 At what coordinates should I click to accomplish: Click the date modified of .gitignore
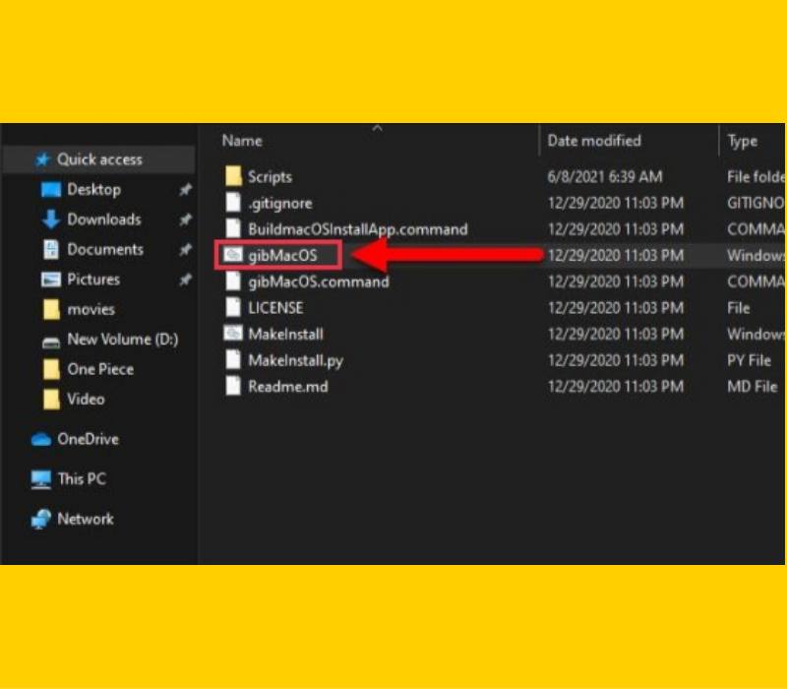[x=616, y=203]
